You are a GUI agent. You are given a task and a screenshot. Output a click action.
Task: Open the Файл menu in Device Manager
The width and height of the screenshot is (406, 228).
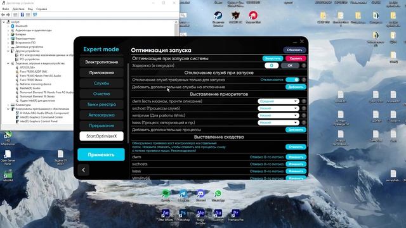pos(6,9)
